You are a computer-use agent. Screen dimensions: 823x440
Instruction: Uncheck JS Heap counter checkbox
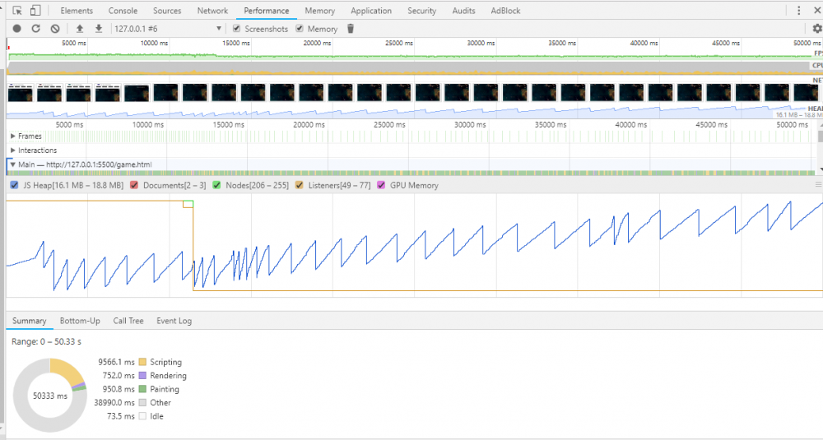click(x=14, y=185)
